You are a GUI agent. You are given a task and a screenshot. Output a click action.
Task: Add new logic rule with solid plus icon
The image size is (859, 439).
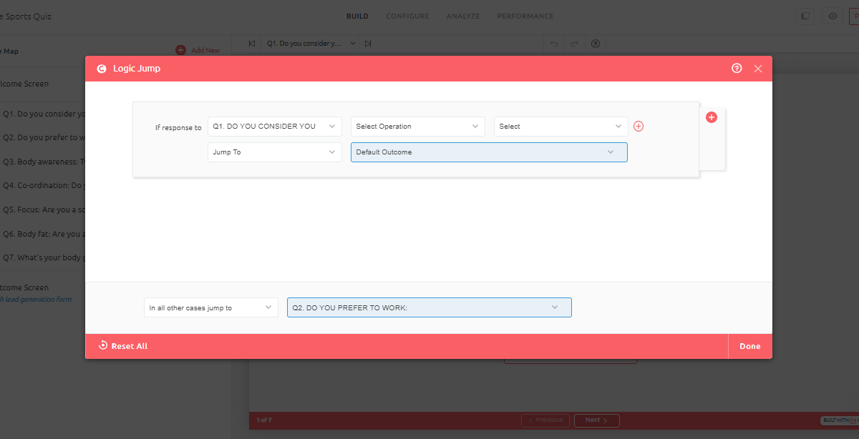click(712, 117)
